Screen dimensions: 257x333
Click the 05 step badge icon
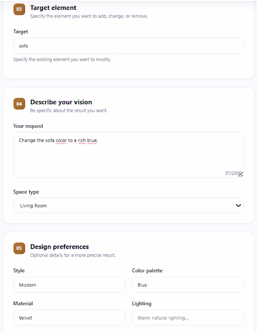click(x=19, y=248)
